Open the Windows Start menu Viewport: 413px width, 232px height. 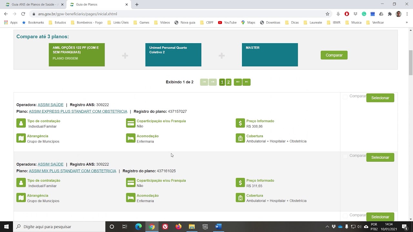(6, 227)
